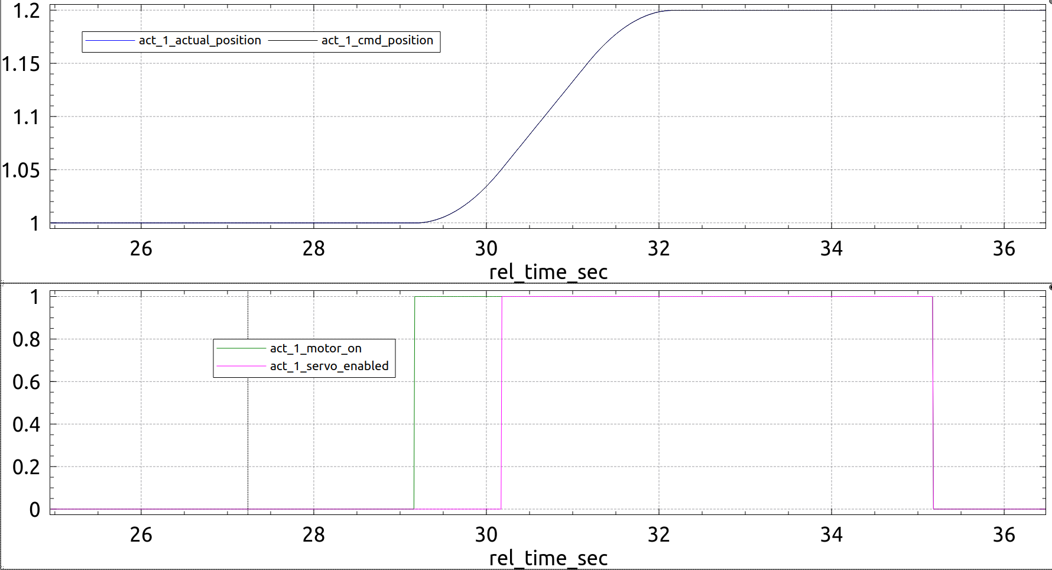Toggle the act_1_motor_on legend entry
The width and height of the screenshot is (1052, 570).
click(x=316, y=348)
